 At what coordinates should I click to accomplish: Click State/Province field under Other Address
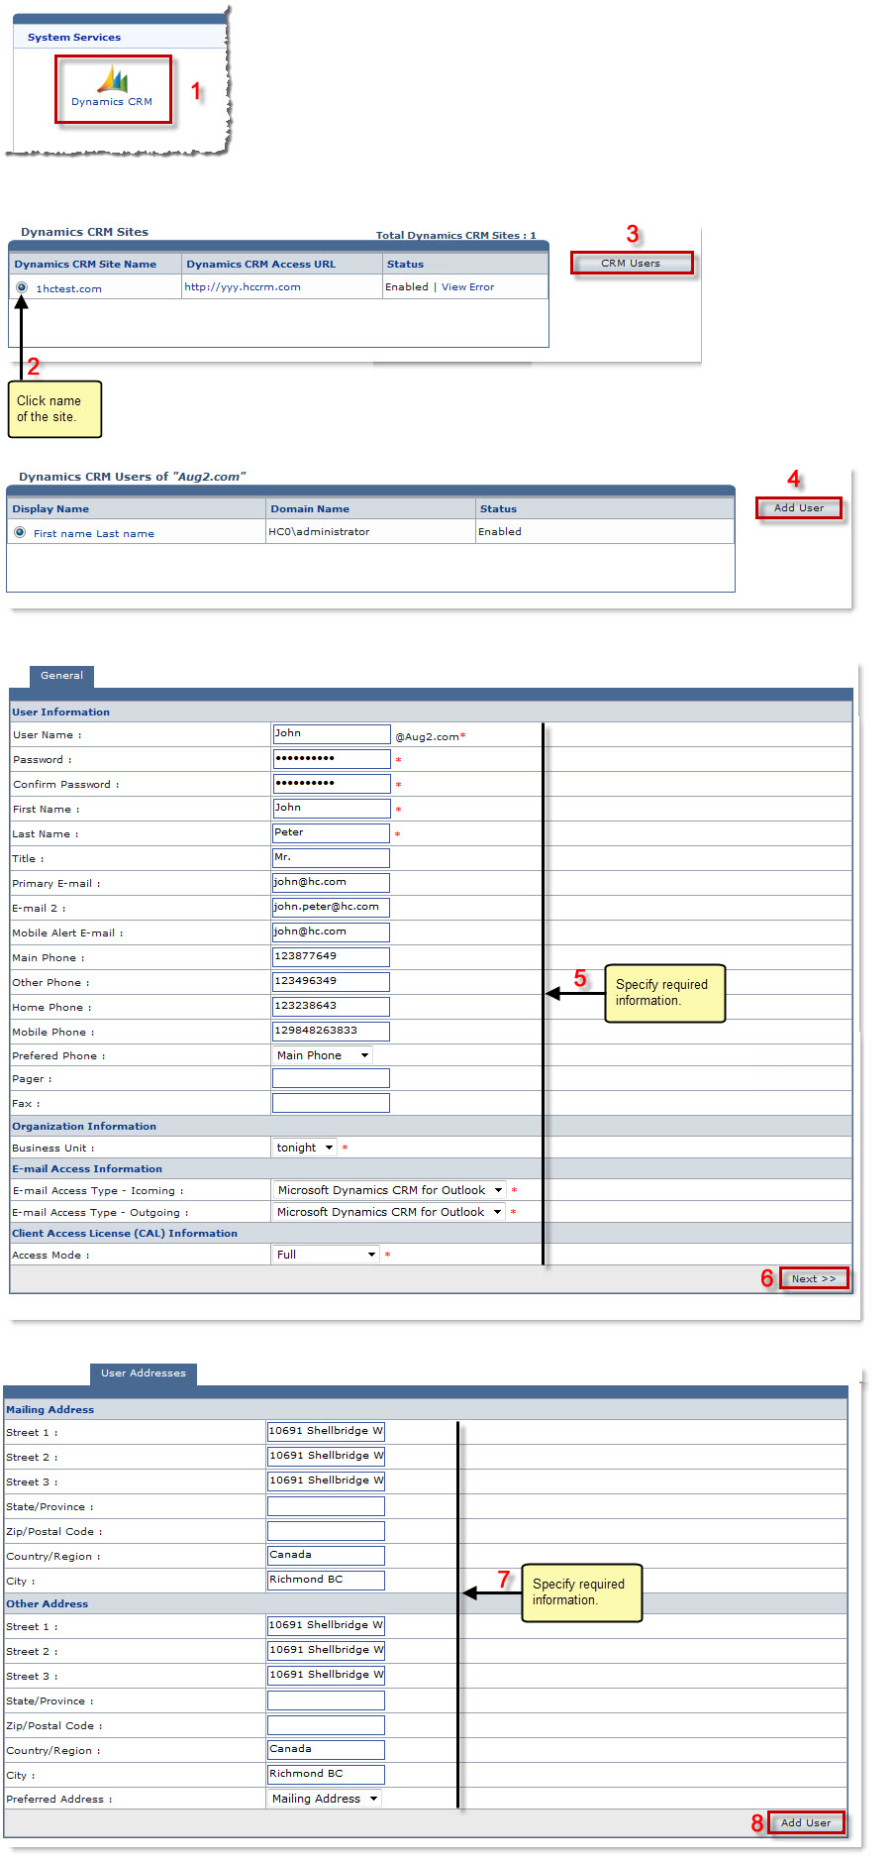326,1700
